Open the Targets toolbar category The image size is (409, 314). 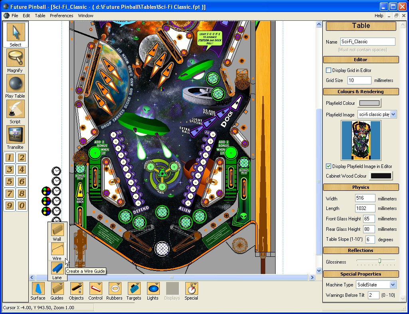click(134, 288)
